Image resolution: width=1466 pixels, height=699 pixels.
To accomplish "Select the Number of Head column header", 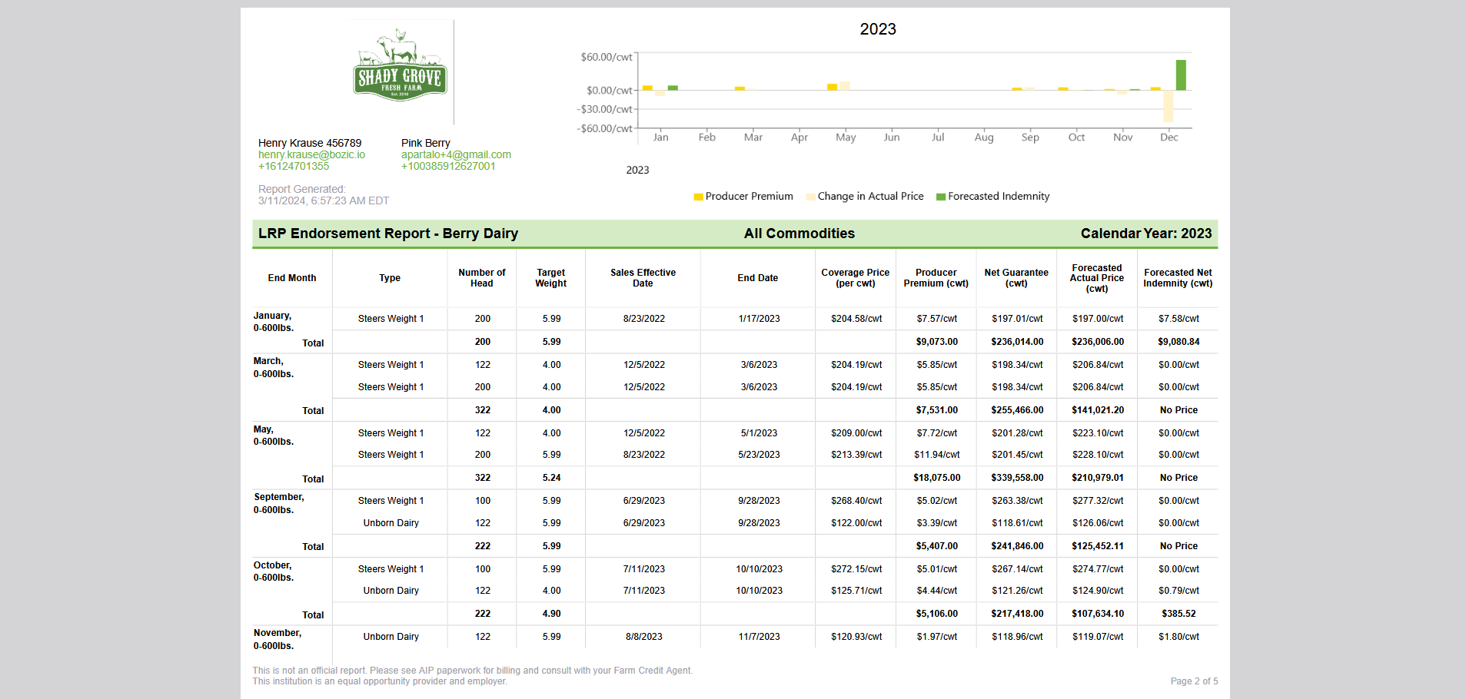I will [x=482, y=278].
